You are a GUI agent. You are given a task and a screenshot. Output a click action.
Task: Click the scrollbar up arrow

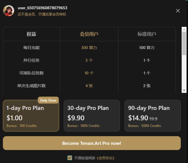[x=184, y=29]
